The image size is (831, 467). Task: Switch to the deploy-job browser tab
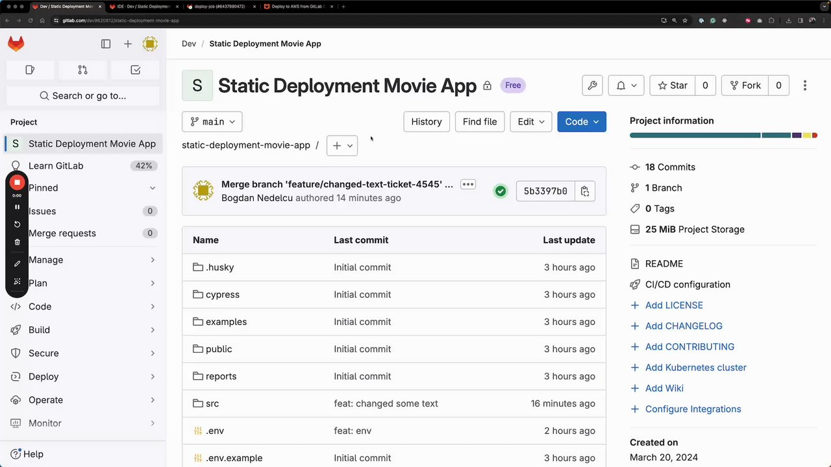point(217,6)
